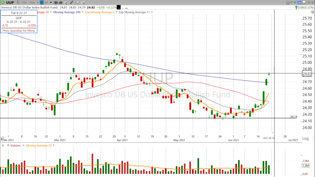The image size is (315, 177).
Task: Click the notes tag icon
Action: click(77, 3)
